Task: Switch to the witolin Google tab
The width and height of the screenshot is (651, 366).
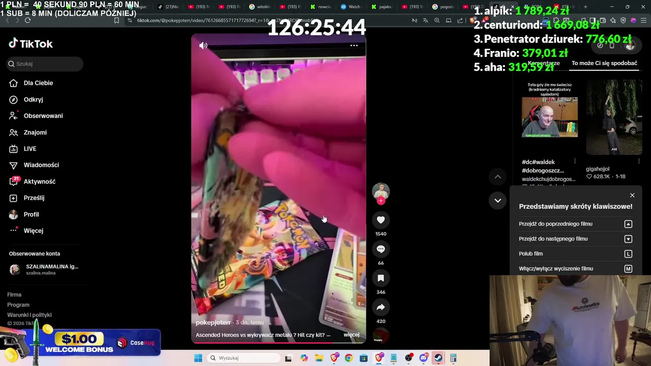Action: coord(260,7)
